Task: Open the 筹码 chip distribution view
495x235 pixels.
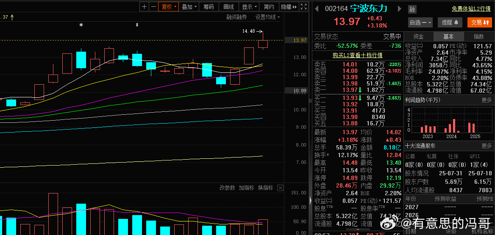Action: [x=209, y=7]
